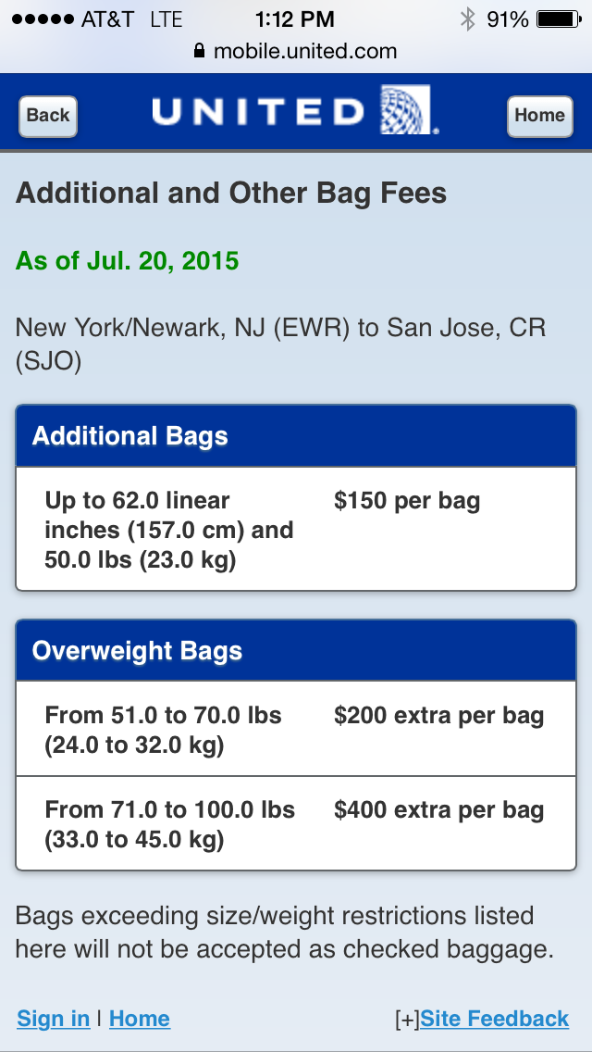Image resolution: width=592 pixels, height=1052 pixels.
Task: Open the Sign in link
Action: 54,1020
